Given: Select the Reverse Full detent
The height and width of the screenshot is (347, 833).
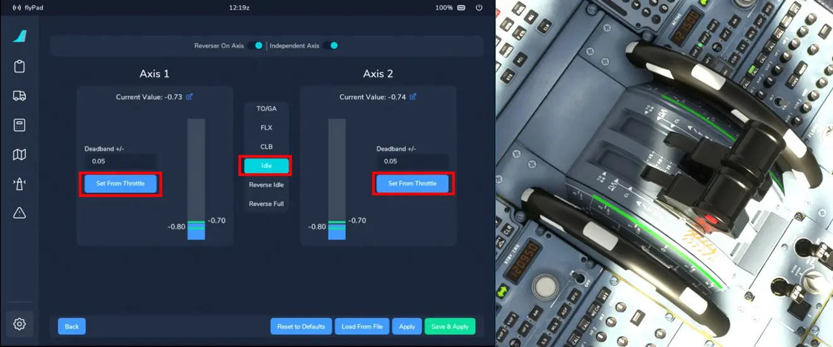Looking at the screenshot, I should (266, 204).
